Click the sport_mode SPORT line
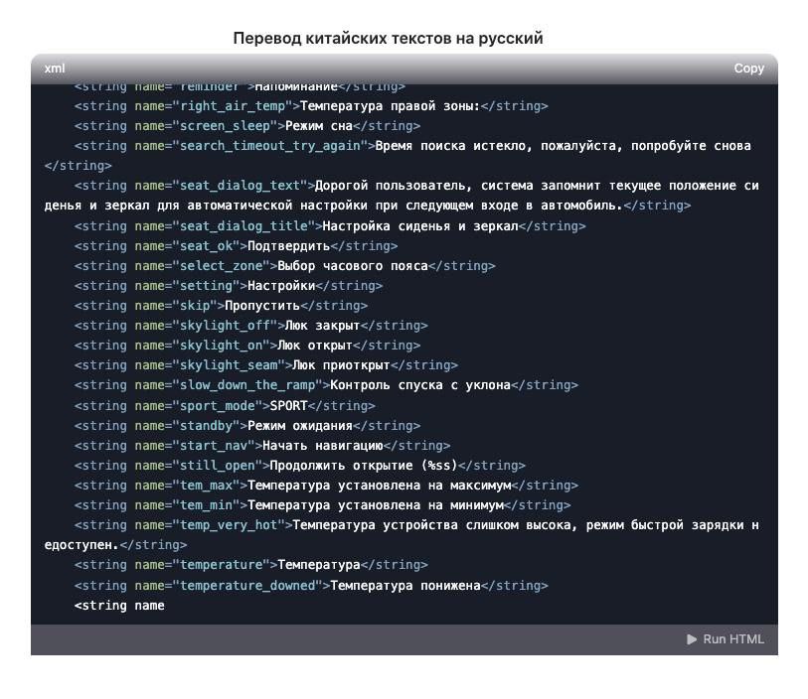Screen dimensions: 808x699 225,406
